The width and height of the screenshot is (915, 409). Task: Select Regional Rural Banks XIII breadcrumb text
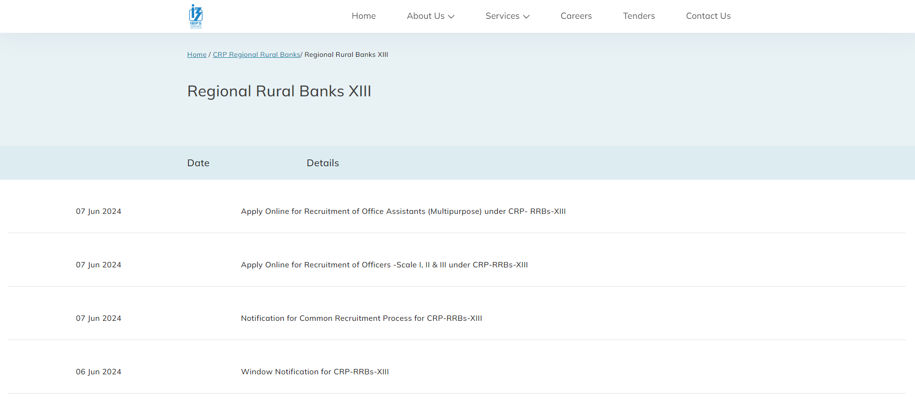pyautogui.click(x=346, y=54)
